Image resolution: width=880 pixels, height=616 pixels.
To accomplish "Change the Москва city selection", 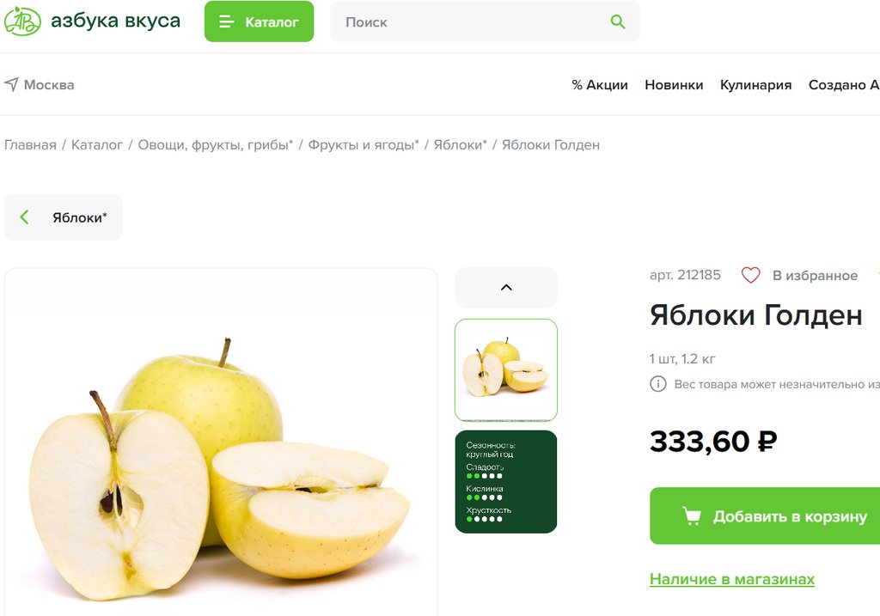I will 40,85.
